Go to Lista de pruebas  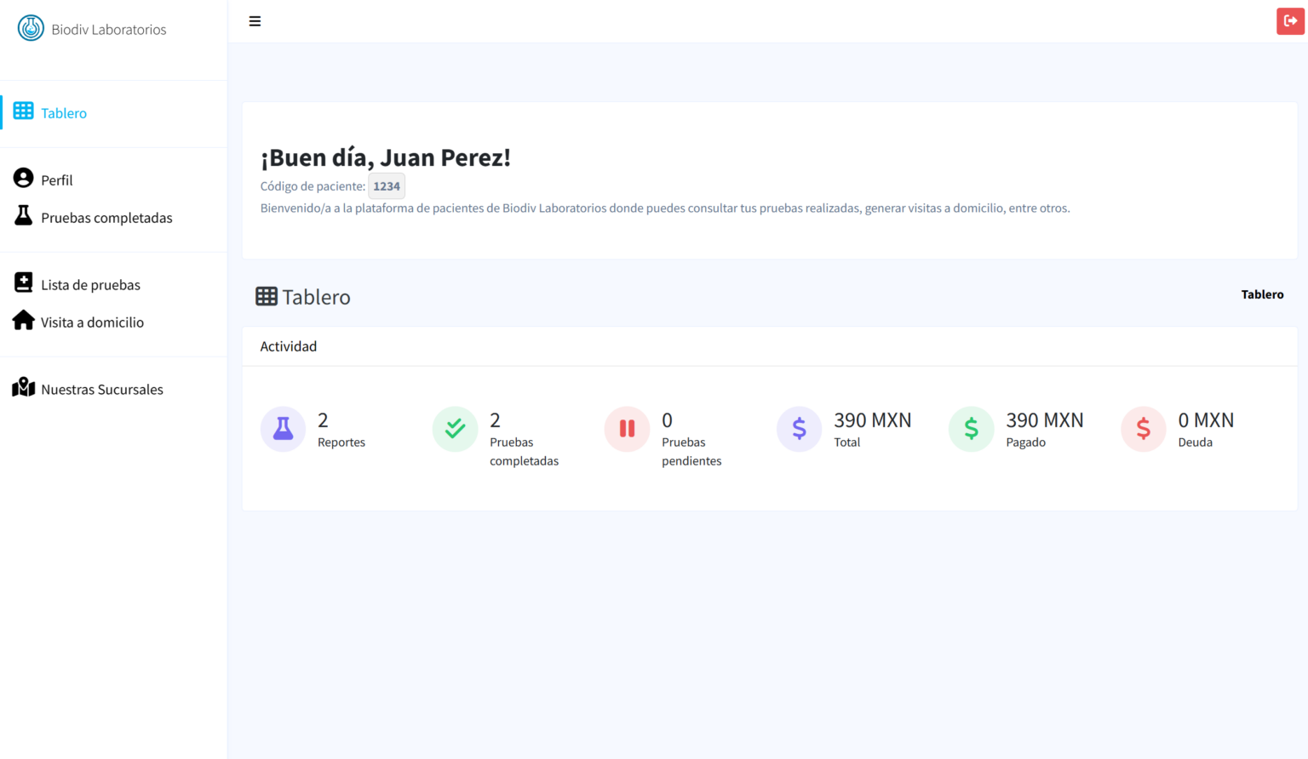coord(90,285)
